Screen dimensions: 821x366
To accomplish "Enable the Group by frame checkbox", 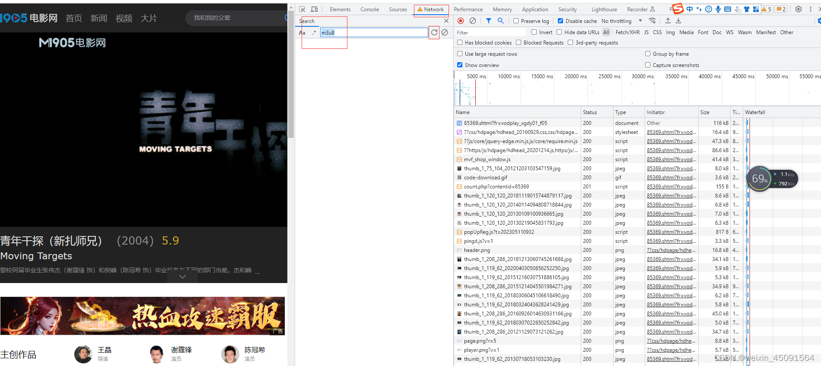I will (648, 54).
